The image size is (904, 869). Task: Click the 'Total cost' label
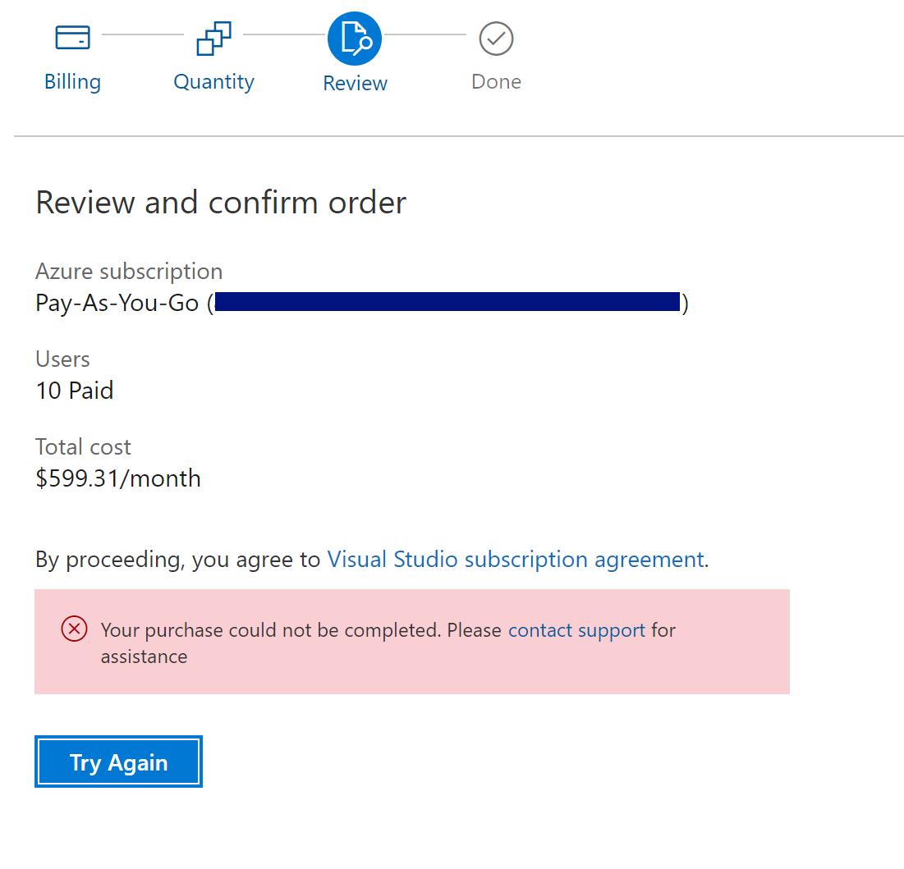[84, 447]
